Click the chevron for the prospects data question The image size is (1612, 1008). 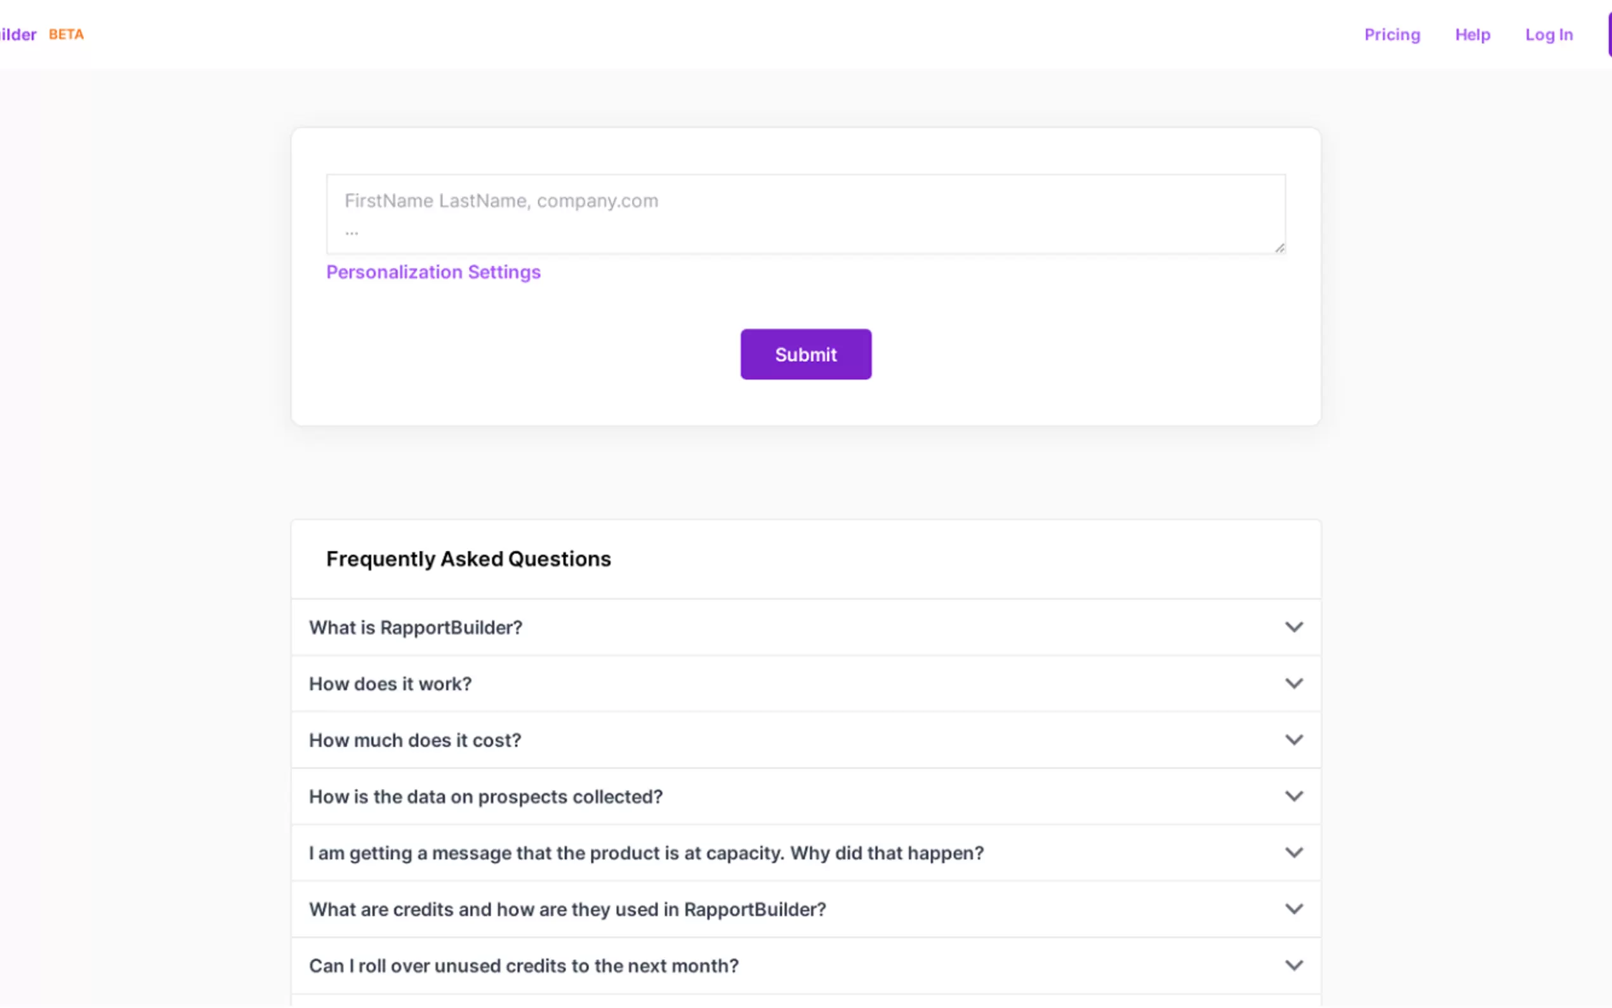click(x=1293, y=796)
